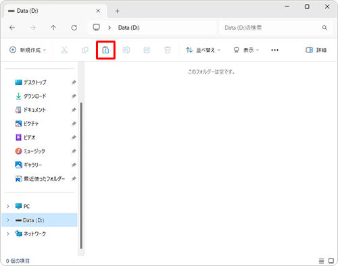Refresh the current folder view
The image size is (338, 266).
pyautogui.click(x=74, y=28)
